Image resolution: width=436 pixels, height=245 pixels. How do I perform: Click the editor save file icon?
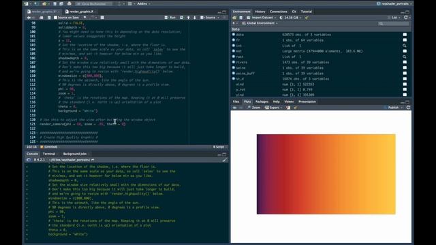pos(49,18)
